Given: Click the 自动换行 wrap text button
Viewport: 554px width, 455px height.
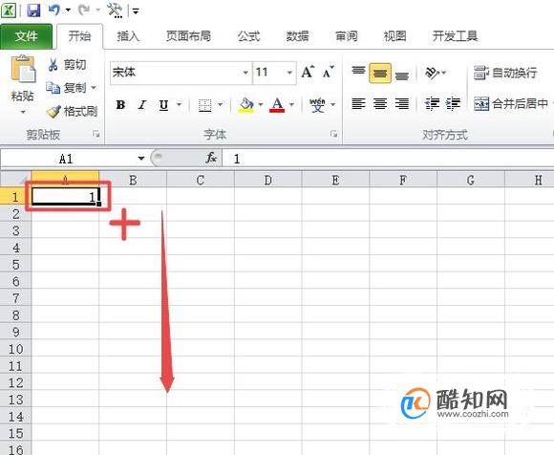Looking at the screenshot, I should click(505, 73).
